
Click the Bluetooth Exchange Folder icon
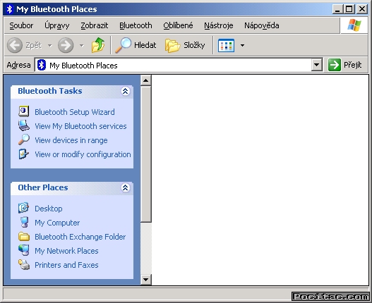[24, 237]
